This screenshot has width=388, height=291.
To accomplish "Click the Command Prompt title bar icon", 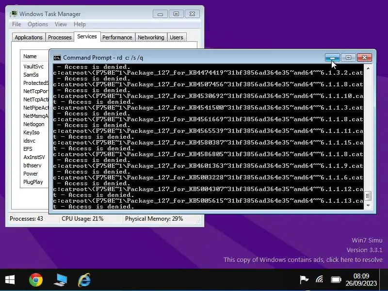I will pyautogui.click(x=57, y=58).
